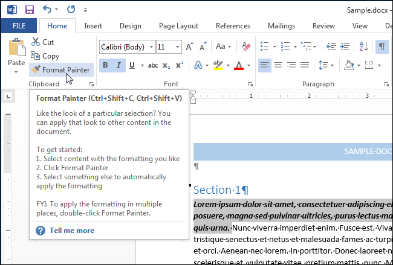The width and height of the screenshot is (393, 265).
Task: Switch to the Insert tab
Action: [93, 26]
